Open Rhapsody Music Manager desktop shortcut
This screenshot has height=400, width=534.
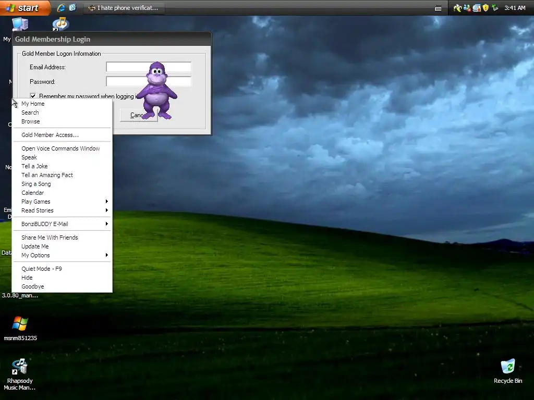20,374
